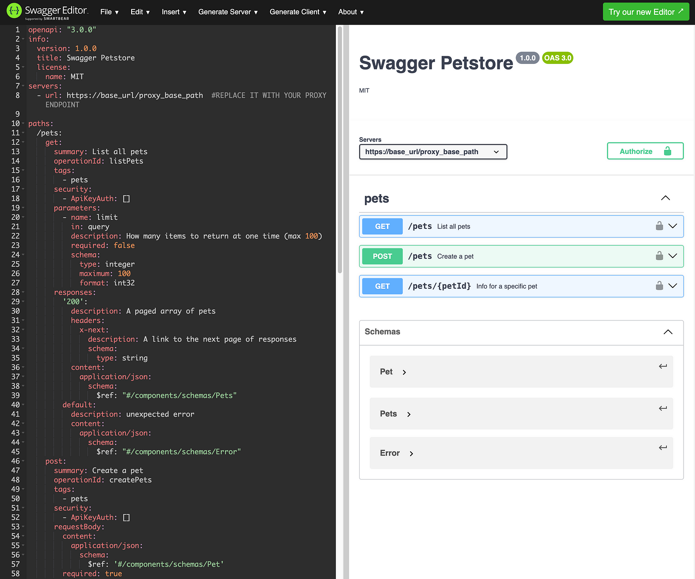Collapse the pets tag section
The image size is (695, 579).
(665, 198)
